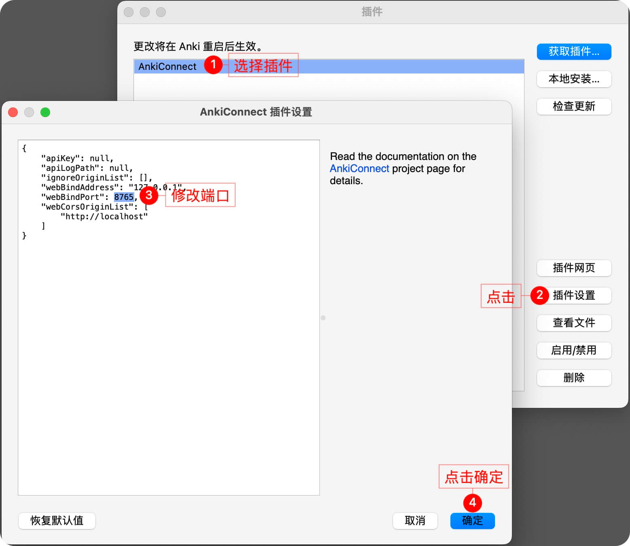Screen dimensions: 630x546
Task: Open 本地安装... in the add-ons window
Action: pyautogui.click(x=574, y=79)
